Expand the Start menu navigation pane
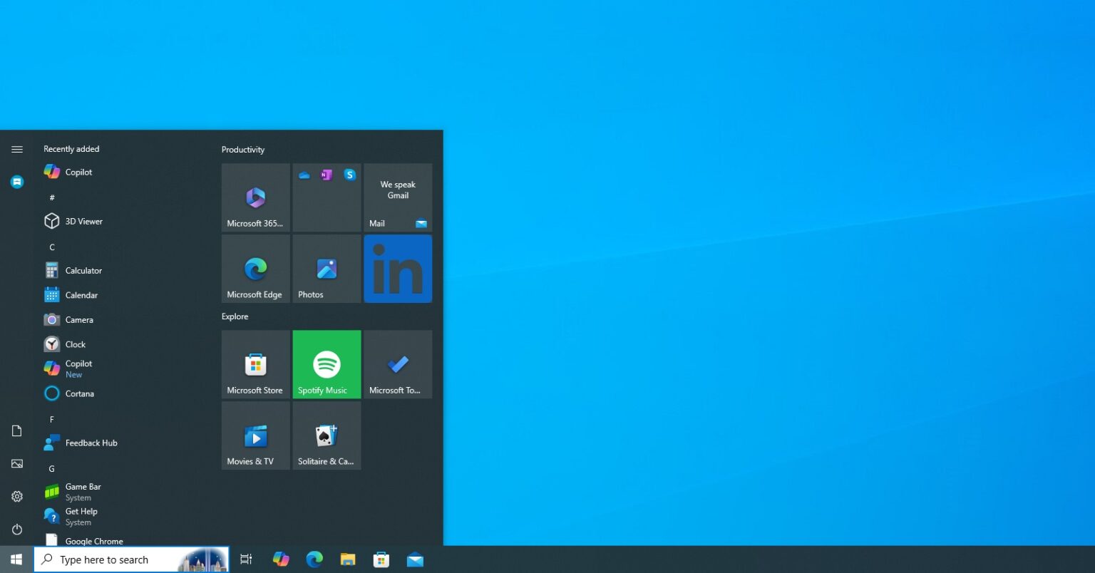Image resolution: width=1095 pixels, height=573 pixels. [16, 149]
